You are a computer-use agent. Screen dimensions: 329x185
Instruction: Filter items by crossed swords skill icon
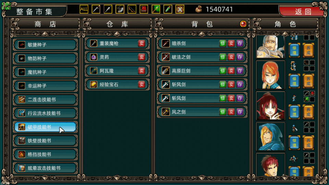pyautogui.click(x=180, y=9)
